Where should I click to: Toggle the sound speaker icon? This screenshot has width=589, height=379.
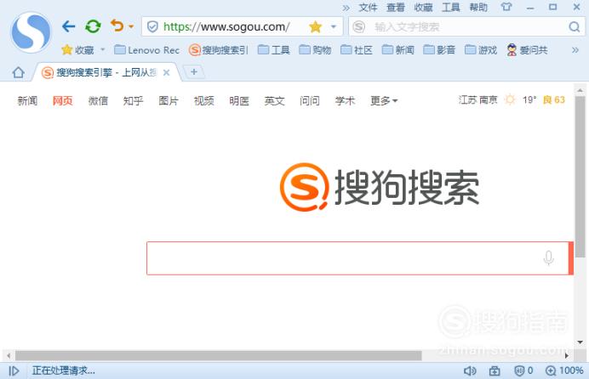470,371
